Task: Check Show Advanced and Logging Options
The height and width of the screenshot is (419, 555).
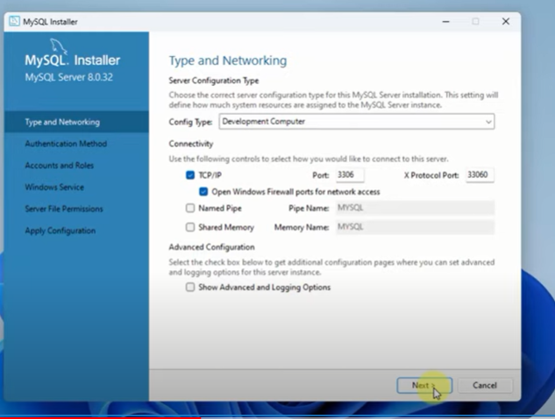Action: [x=190, y=287]
